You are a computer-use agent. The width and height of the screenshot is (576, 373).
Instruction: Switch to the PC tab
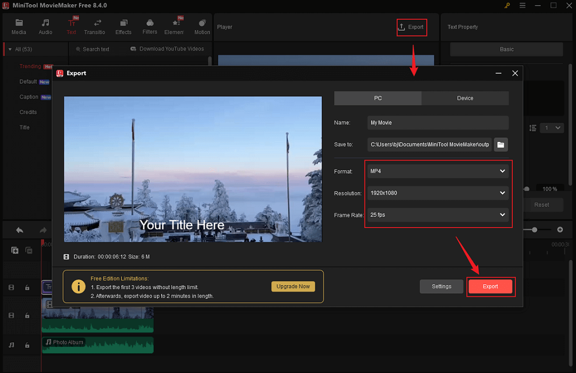[x=377, y=98]
